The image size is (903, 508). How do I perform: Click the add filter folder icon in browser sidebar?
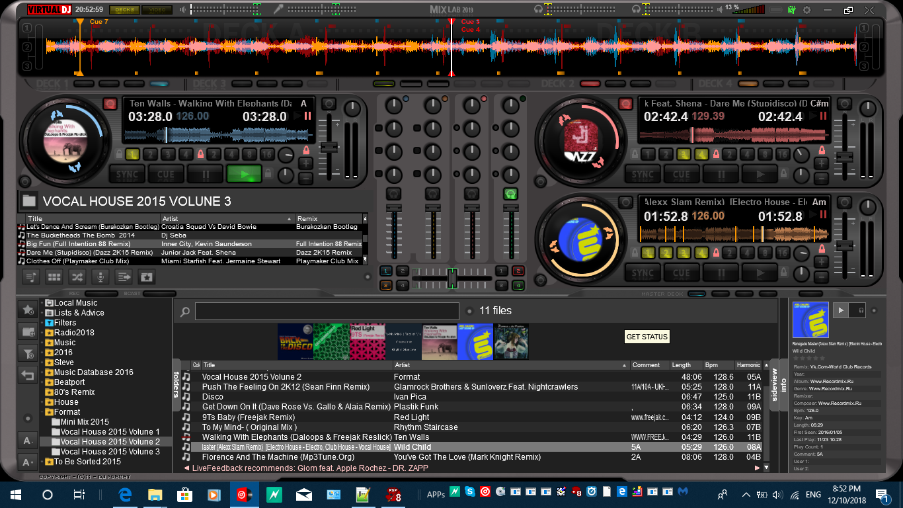28,353
